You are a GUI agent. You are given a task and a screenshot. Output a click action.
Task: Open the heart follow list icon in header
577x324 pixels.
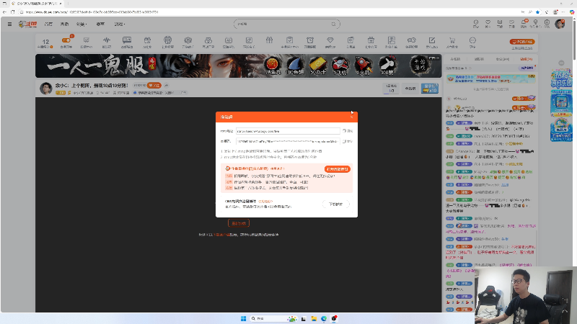coord(488,24)
